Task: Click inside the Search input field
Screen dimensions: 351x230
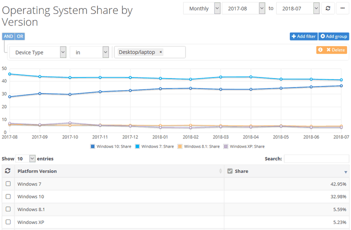Action: point(316,159)
